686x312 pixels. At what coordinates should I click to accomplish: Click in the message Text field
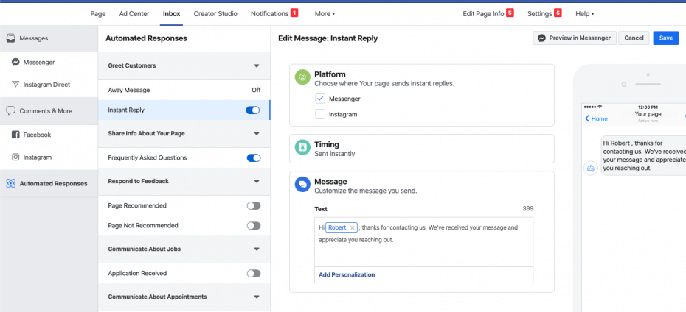423,242
